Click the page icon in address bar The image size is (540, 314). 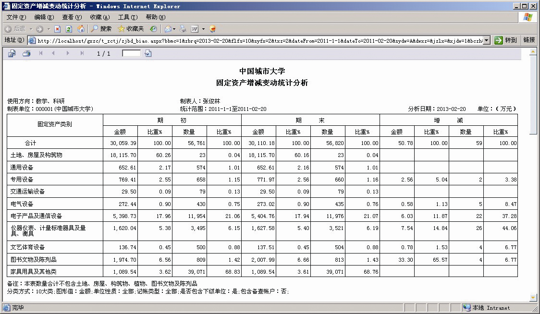pos(32,40)
